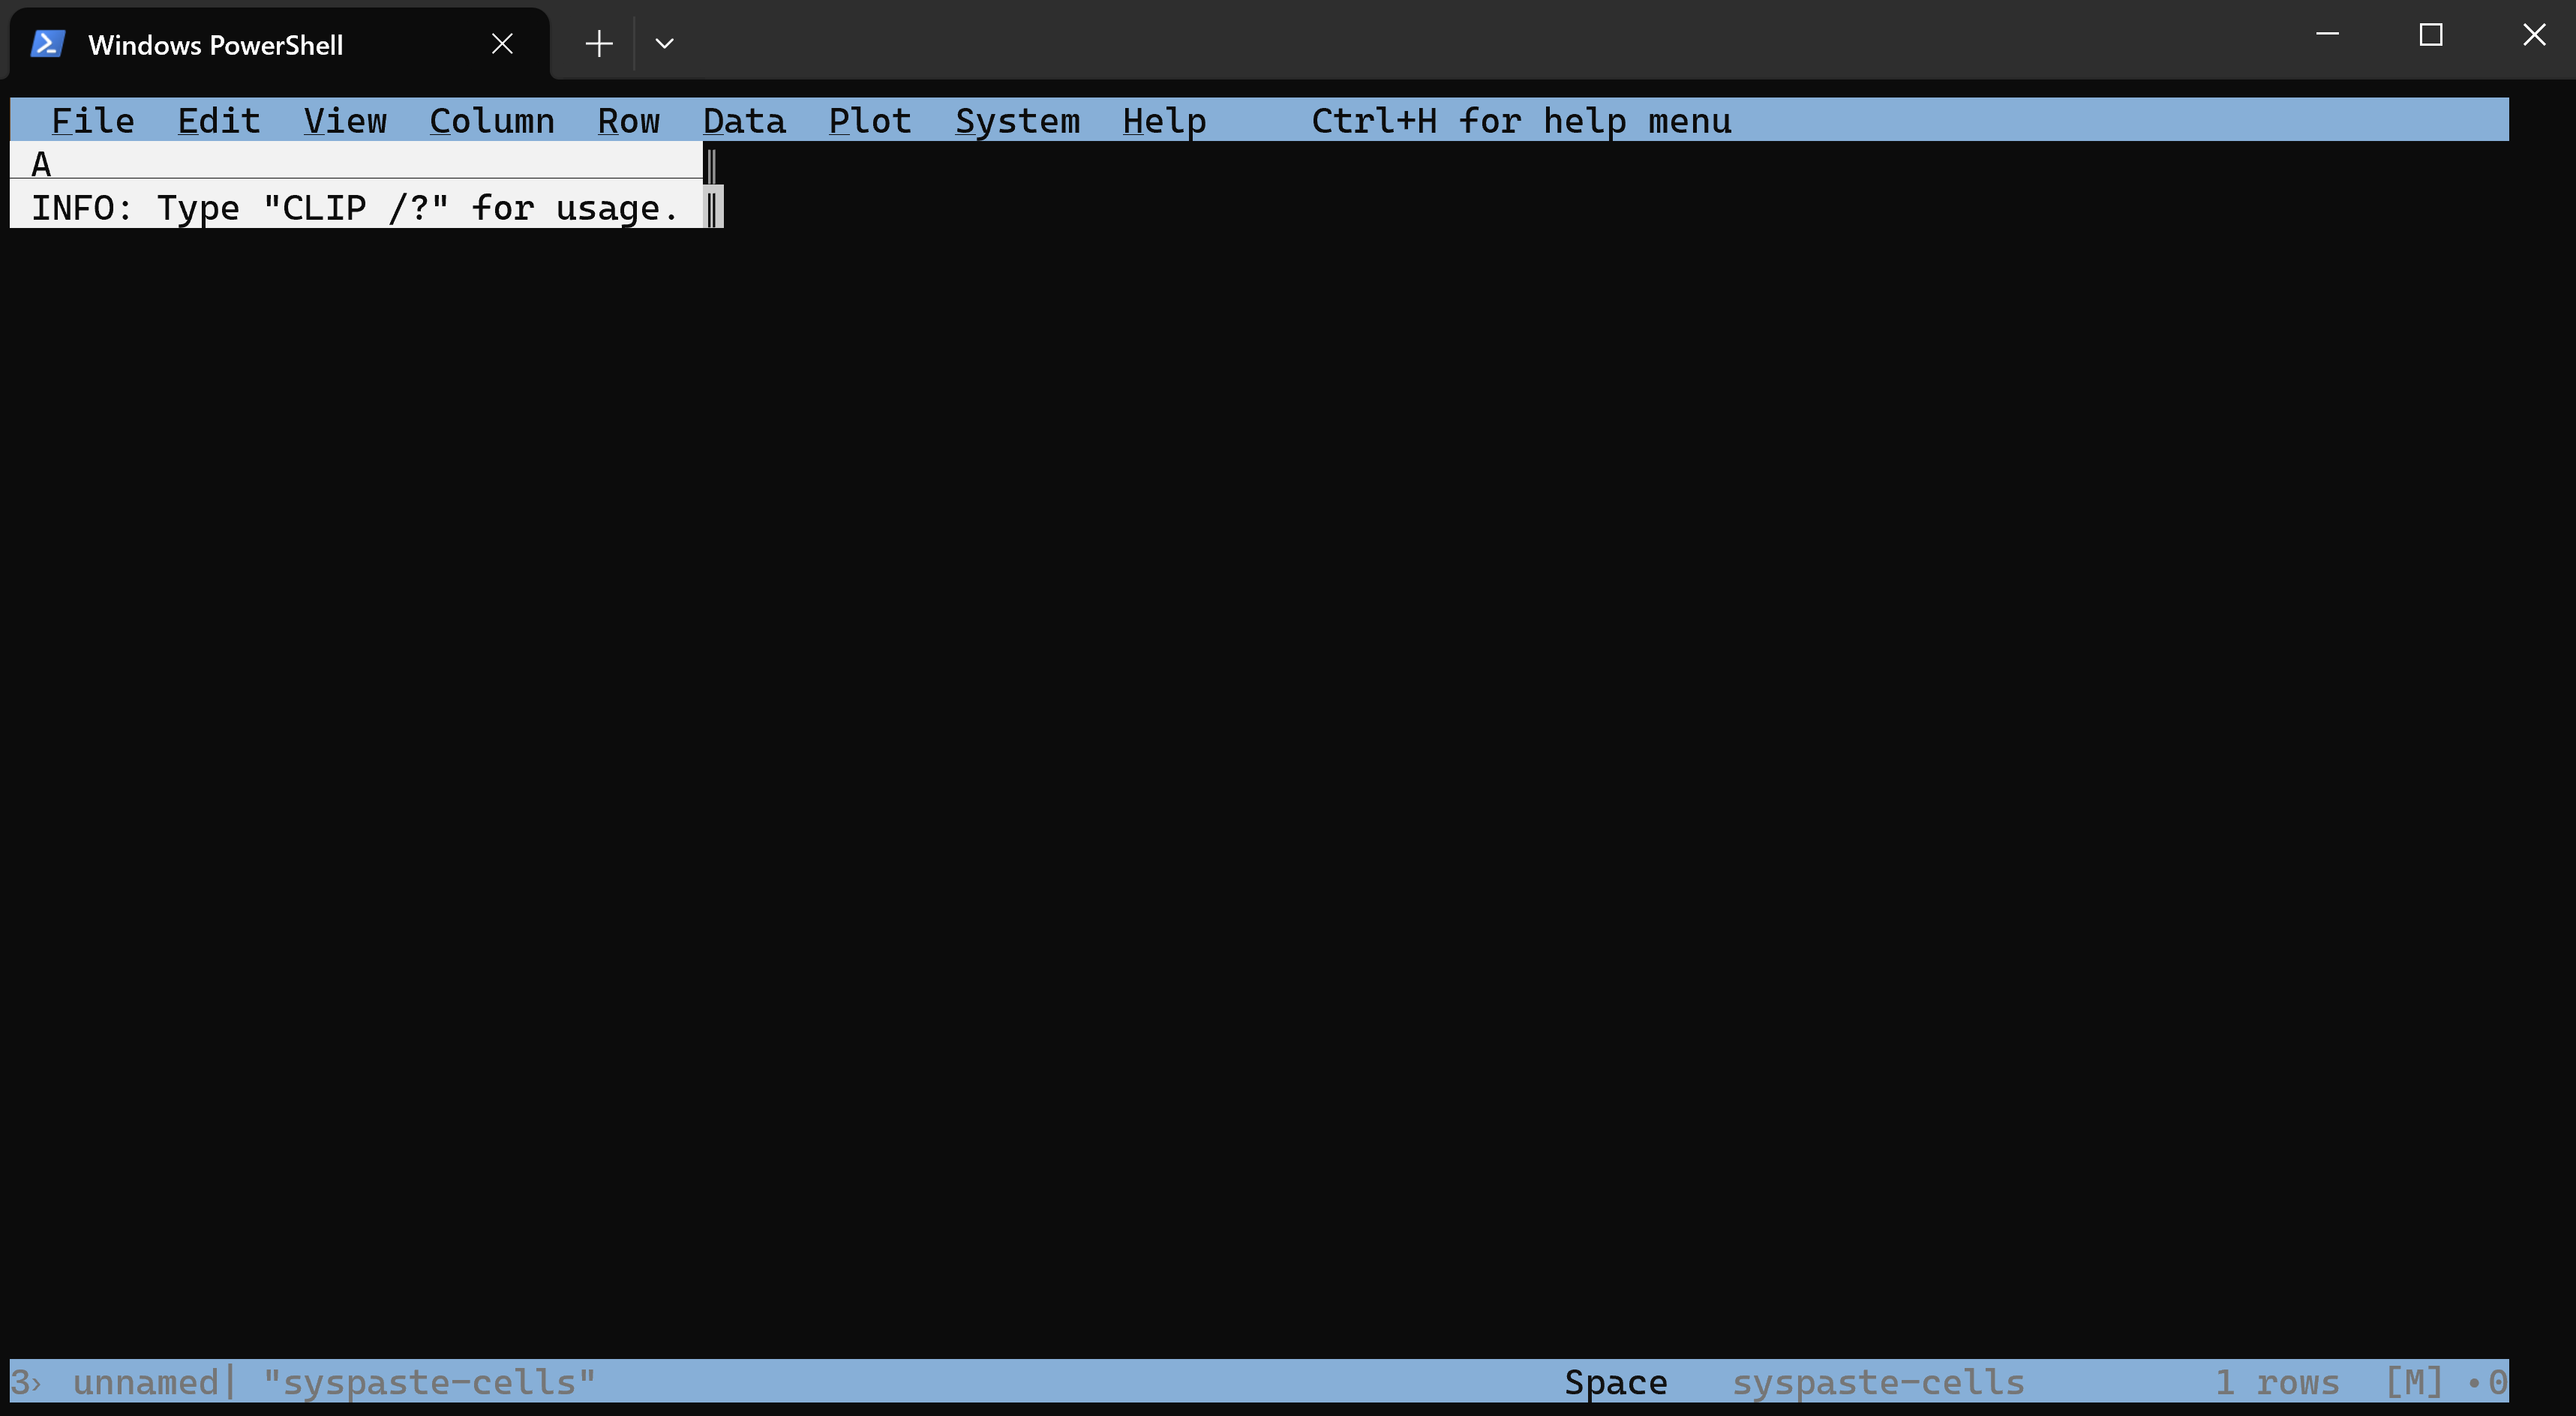Click the 'unnamed' sheet name in status bar

coord(146,1382)
